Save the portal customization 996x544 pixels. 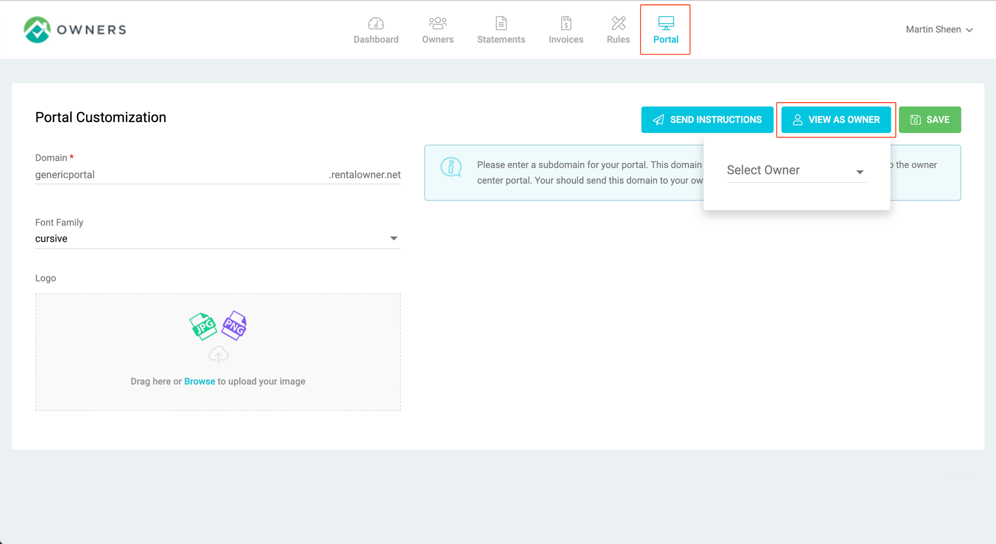point(929,120)
